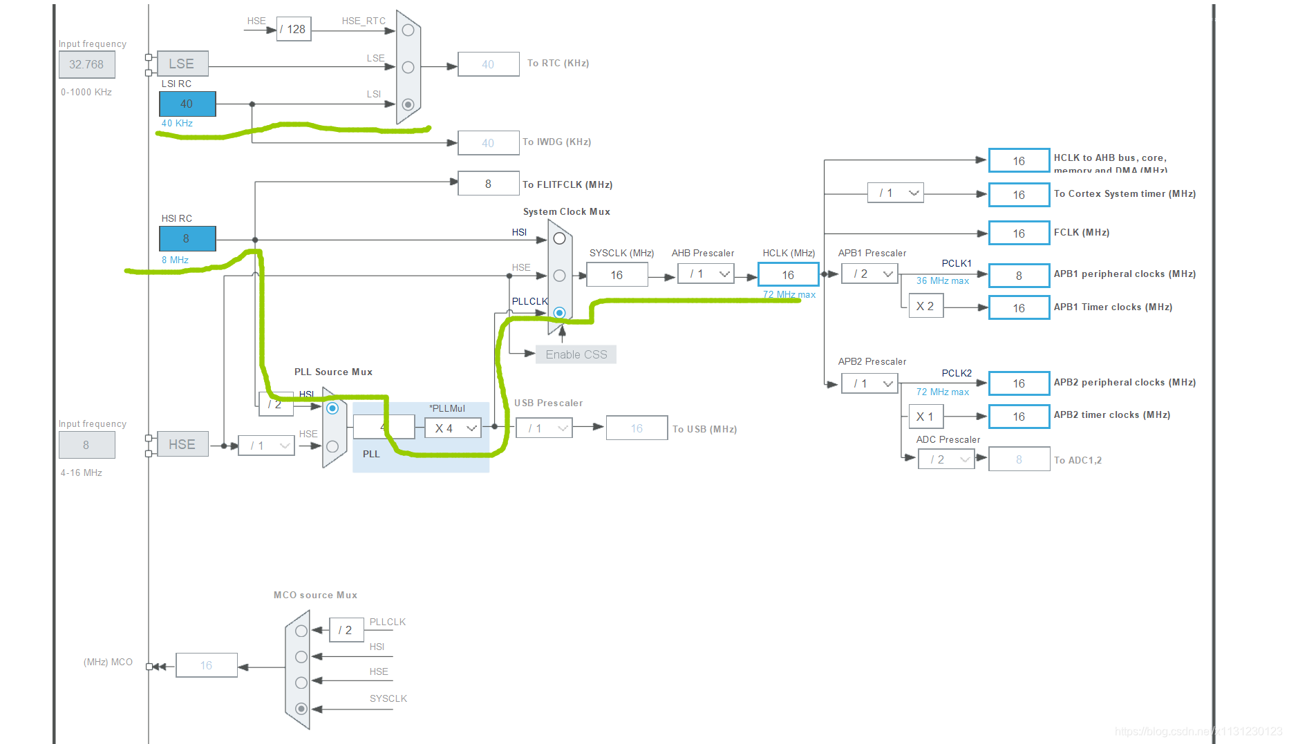Screen dimensions: 1289x744
Task: Click the PLL Source Mux label
Action: coord(333,372)
